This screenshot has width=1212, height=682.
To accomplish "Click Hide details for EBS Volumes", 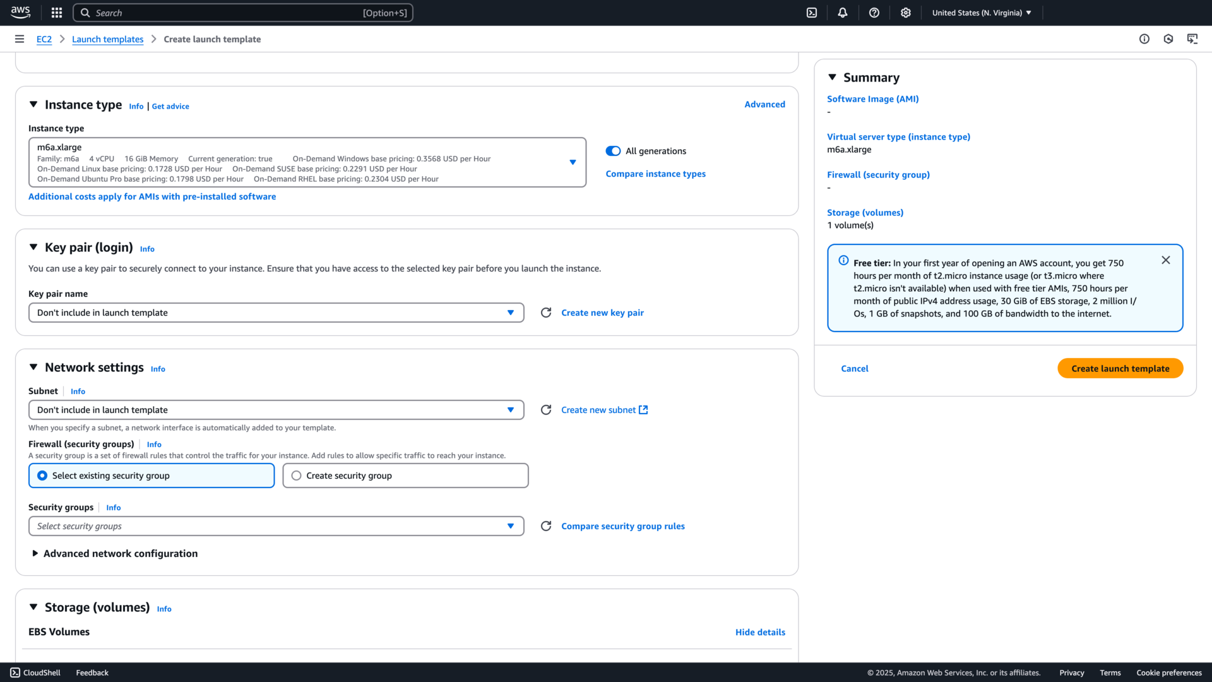I will pyautogui.click(x=760, y=632).
